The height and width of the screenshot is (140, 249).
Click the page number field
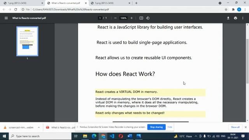coord(100,18)
